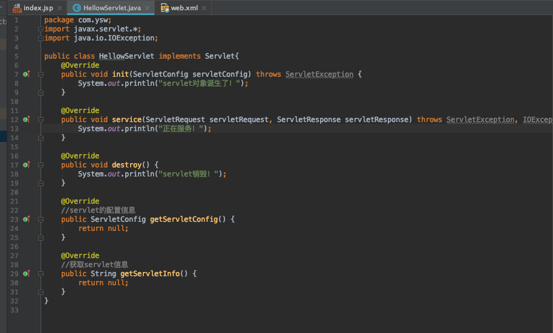Click the init method name
Viewport: 553px width, 333px height.
tap(120, 74)
